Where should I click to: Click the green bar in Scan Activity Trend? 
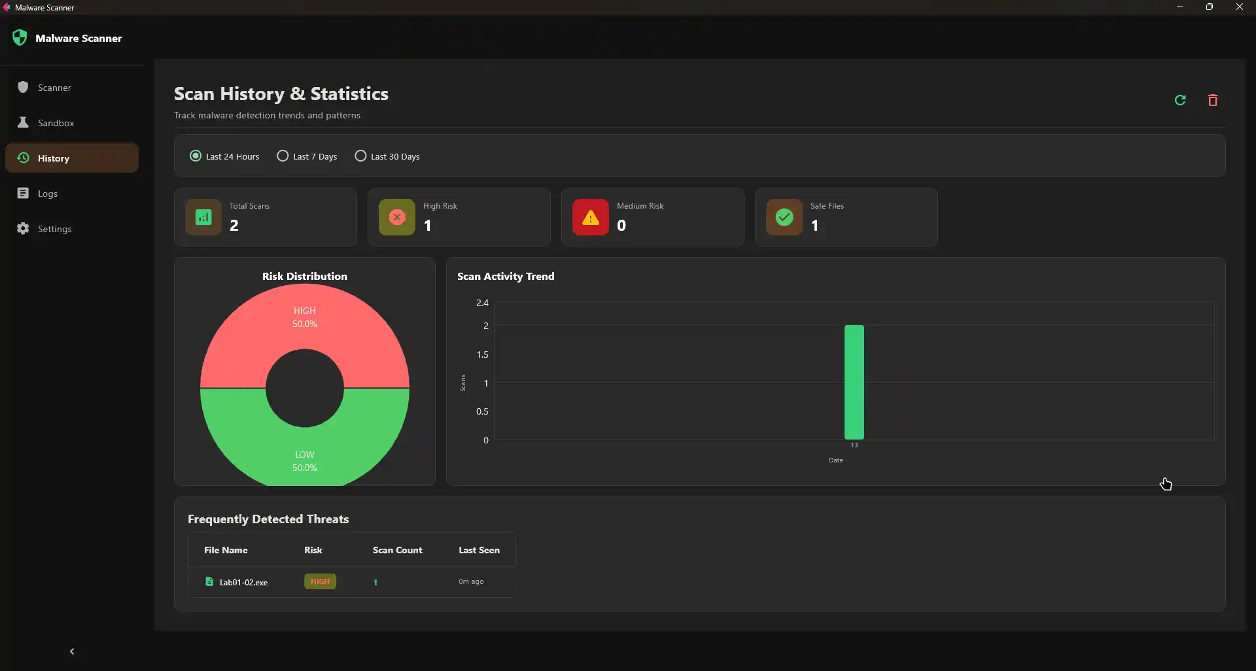[x=854, y=382]
